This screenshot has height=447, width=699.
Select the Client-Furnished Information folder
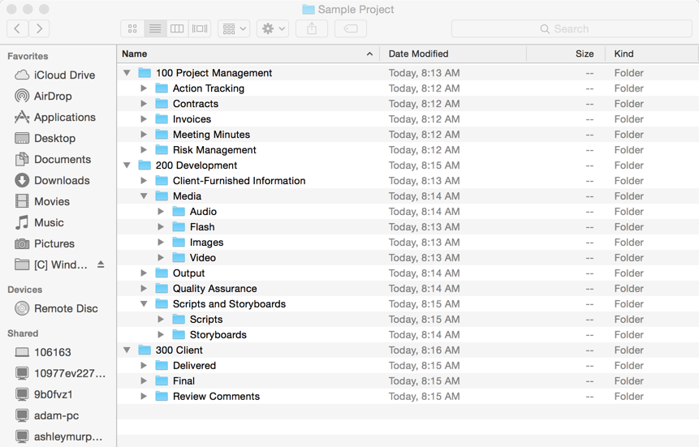(408, 180)
